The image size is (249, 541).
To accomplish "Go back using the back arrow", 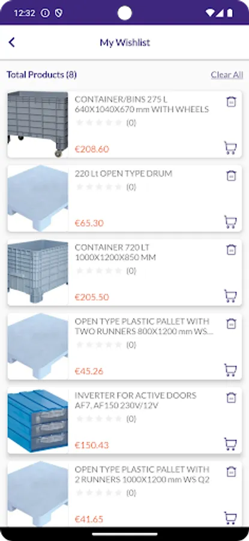I will tap(12, 43).
